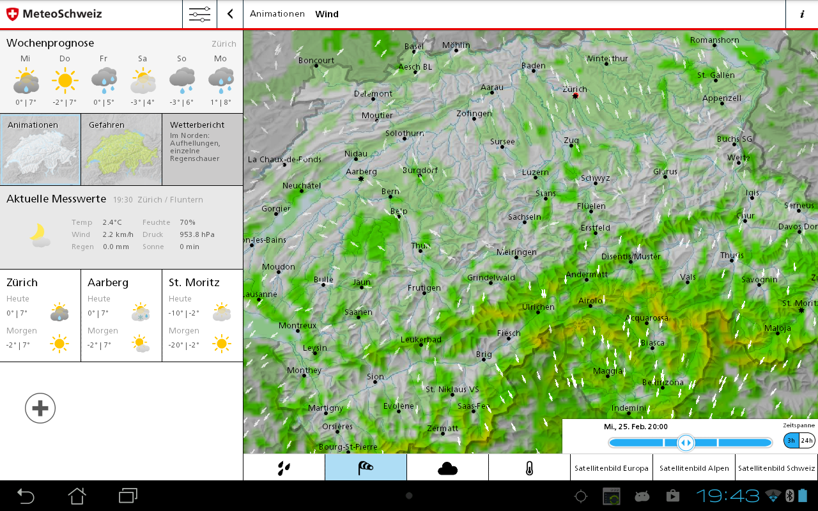This screenshot has width=818, height=511.
Task: Open the St. Moritz forecast card
Action: click(203, 316)
